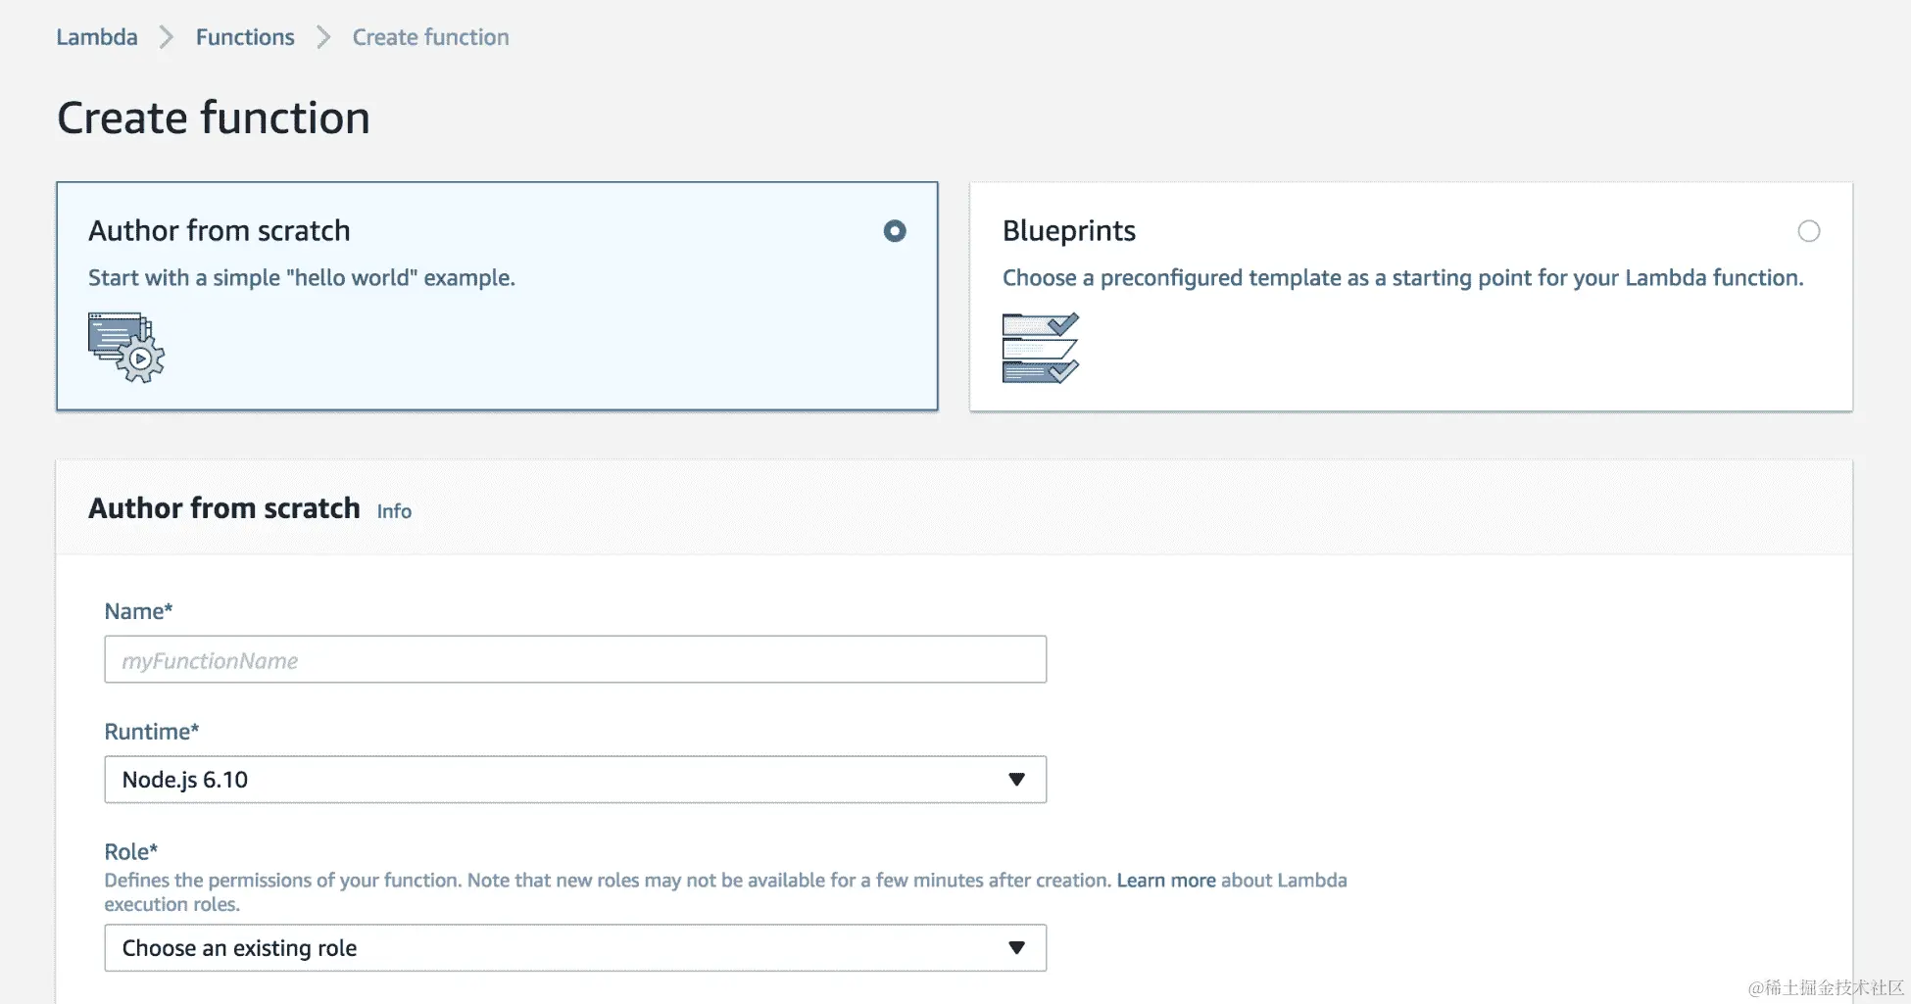Expand the Role dropdown arrow

tap(1016, 948)
